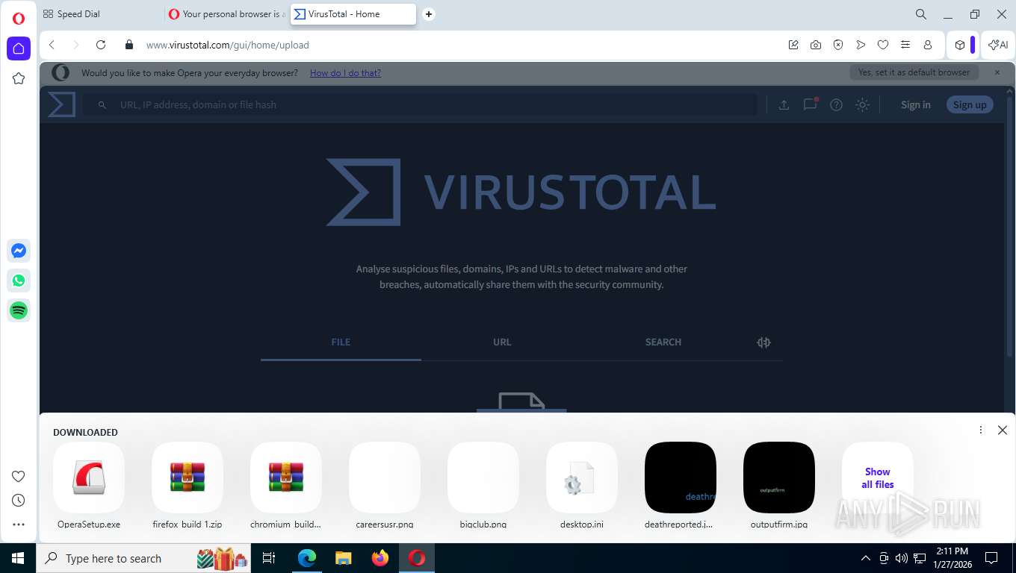Switch to the Speed Dial tab
Image resolution: width=1016 pixels, height=573 pixels.
coord(101,14)
